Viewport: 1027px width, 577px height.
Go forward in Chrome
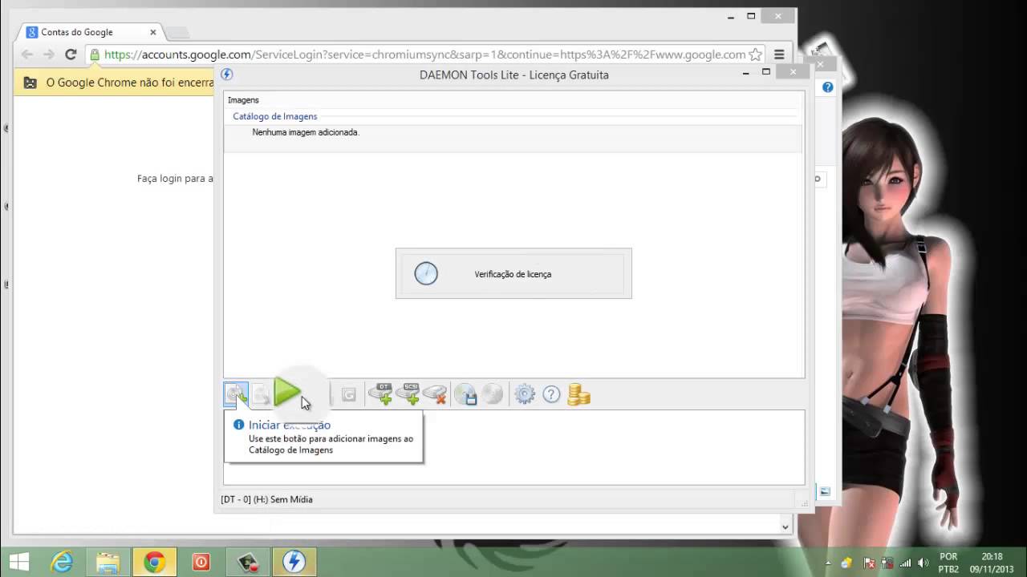click(x=49, y=54)
